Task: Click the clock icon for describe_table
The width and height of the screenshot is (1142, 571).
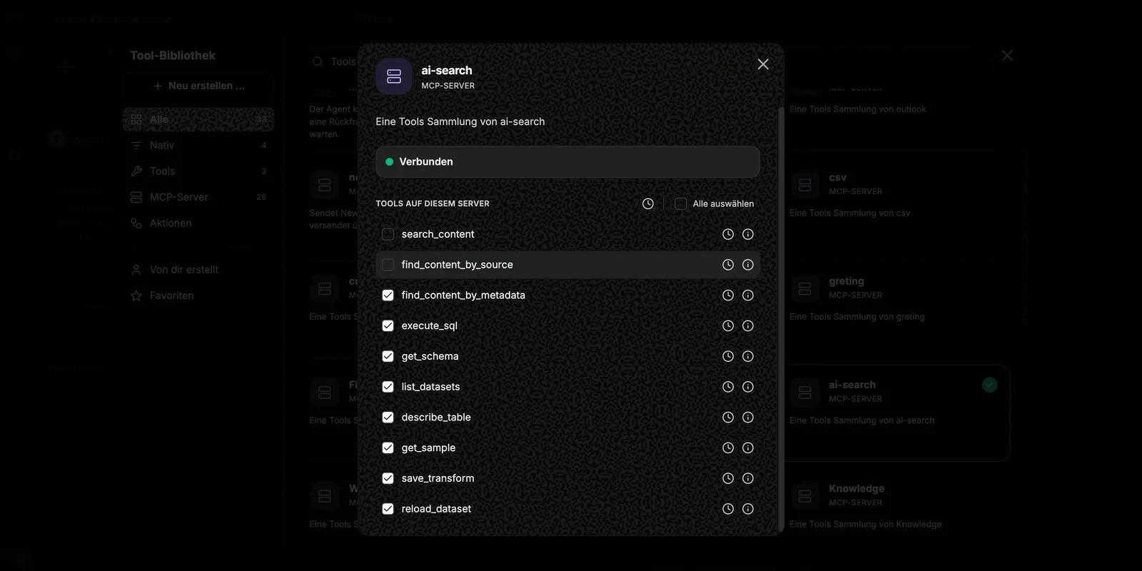Action: pos(728,418)
